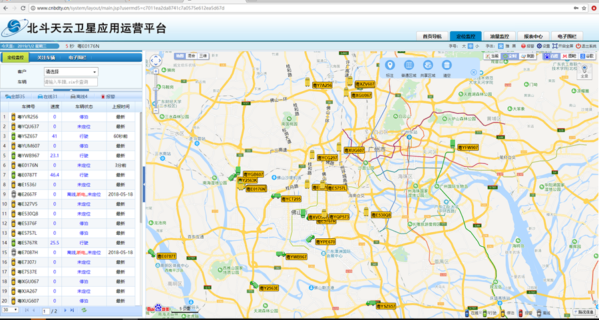Select the 共享区域 shared region tool
The width and height of the screenshot is (599, 320).
(428, 65)
